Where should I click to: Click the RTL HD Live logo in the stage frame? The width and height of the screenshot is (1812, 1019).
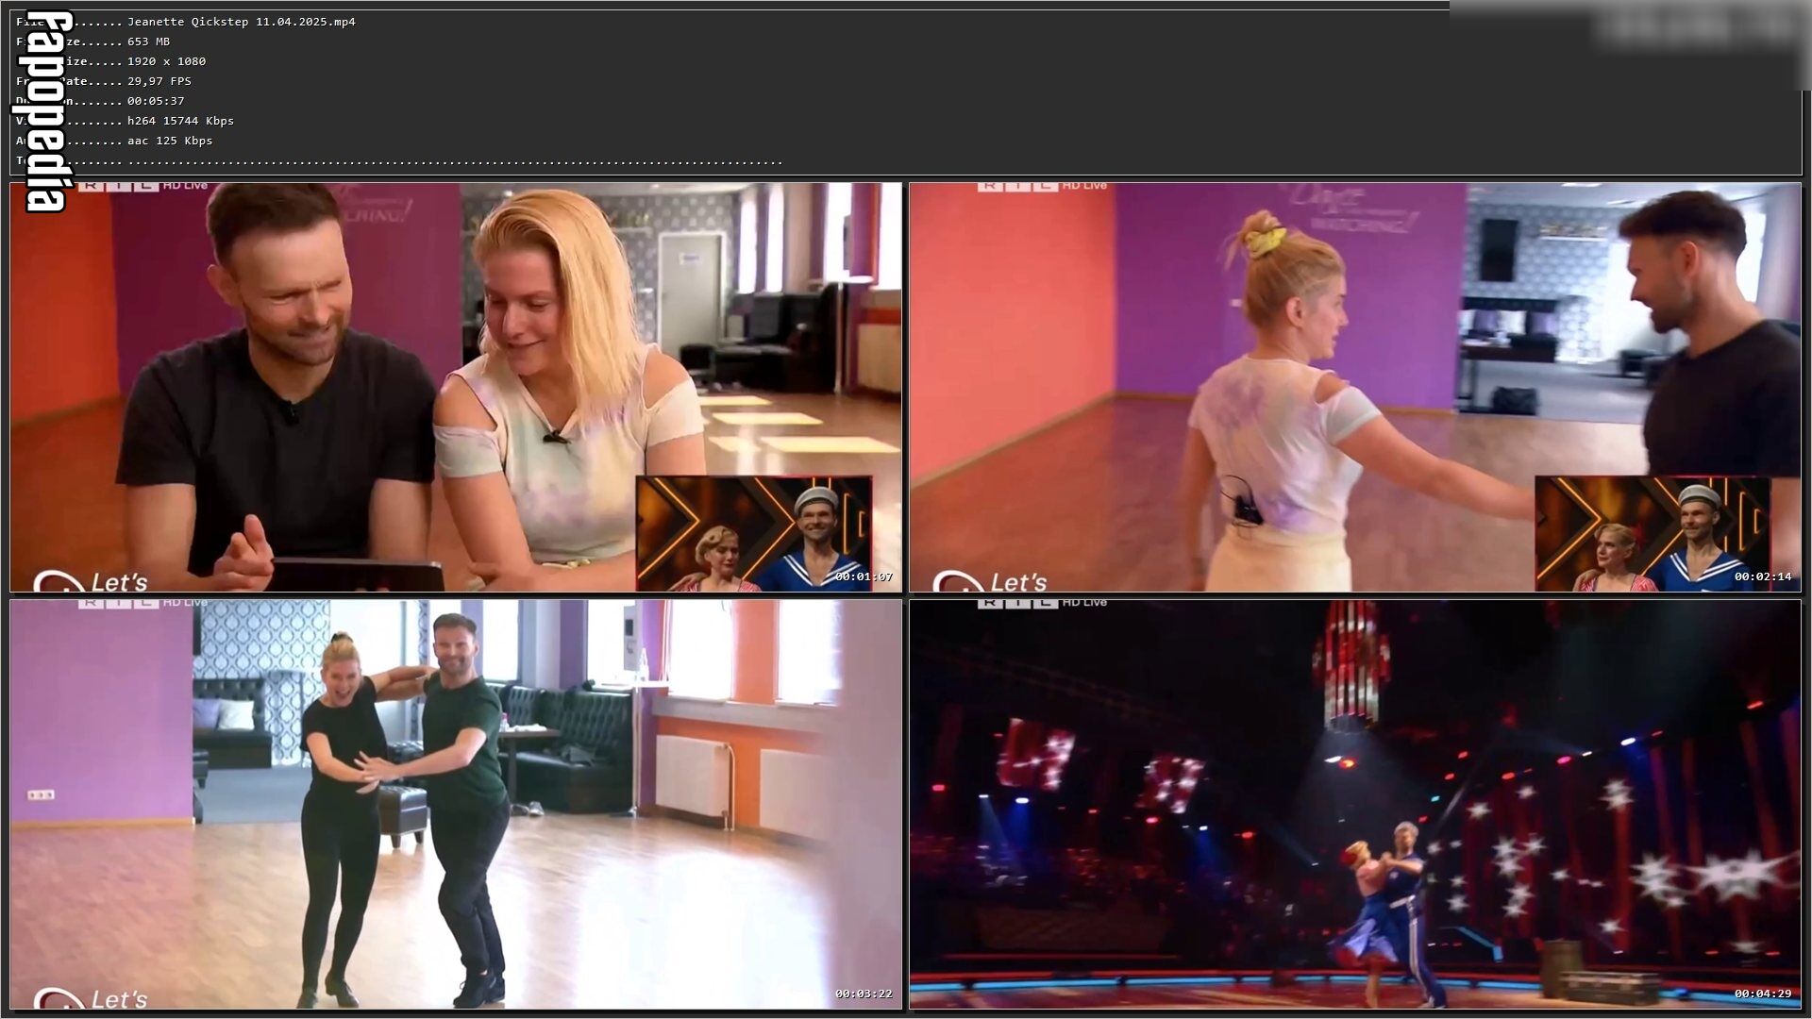coord(1042,603)
